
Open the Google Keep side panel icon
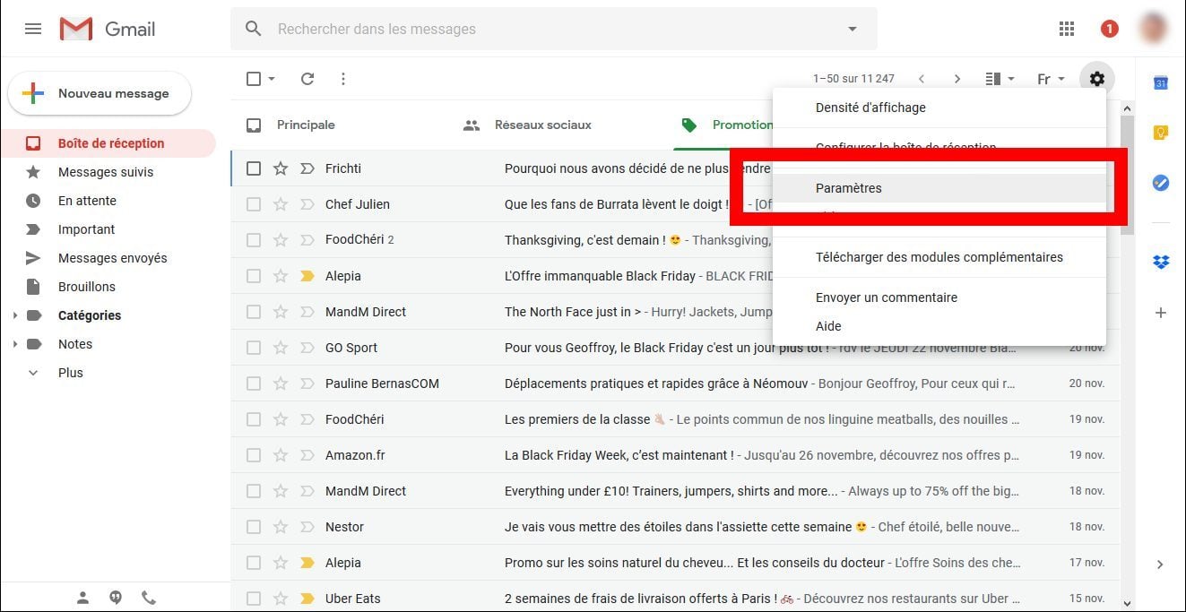1160,133
